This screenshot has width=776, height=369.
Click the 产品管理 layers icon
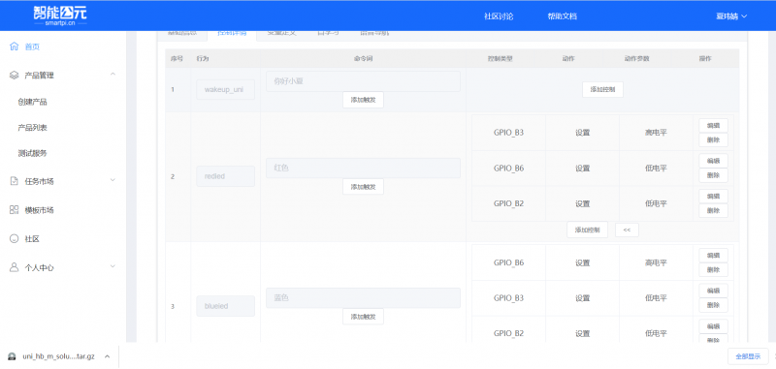tap(14, 76)
